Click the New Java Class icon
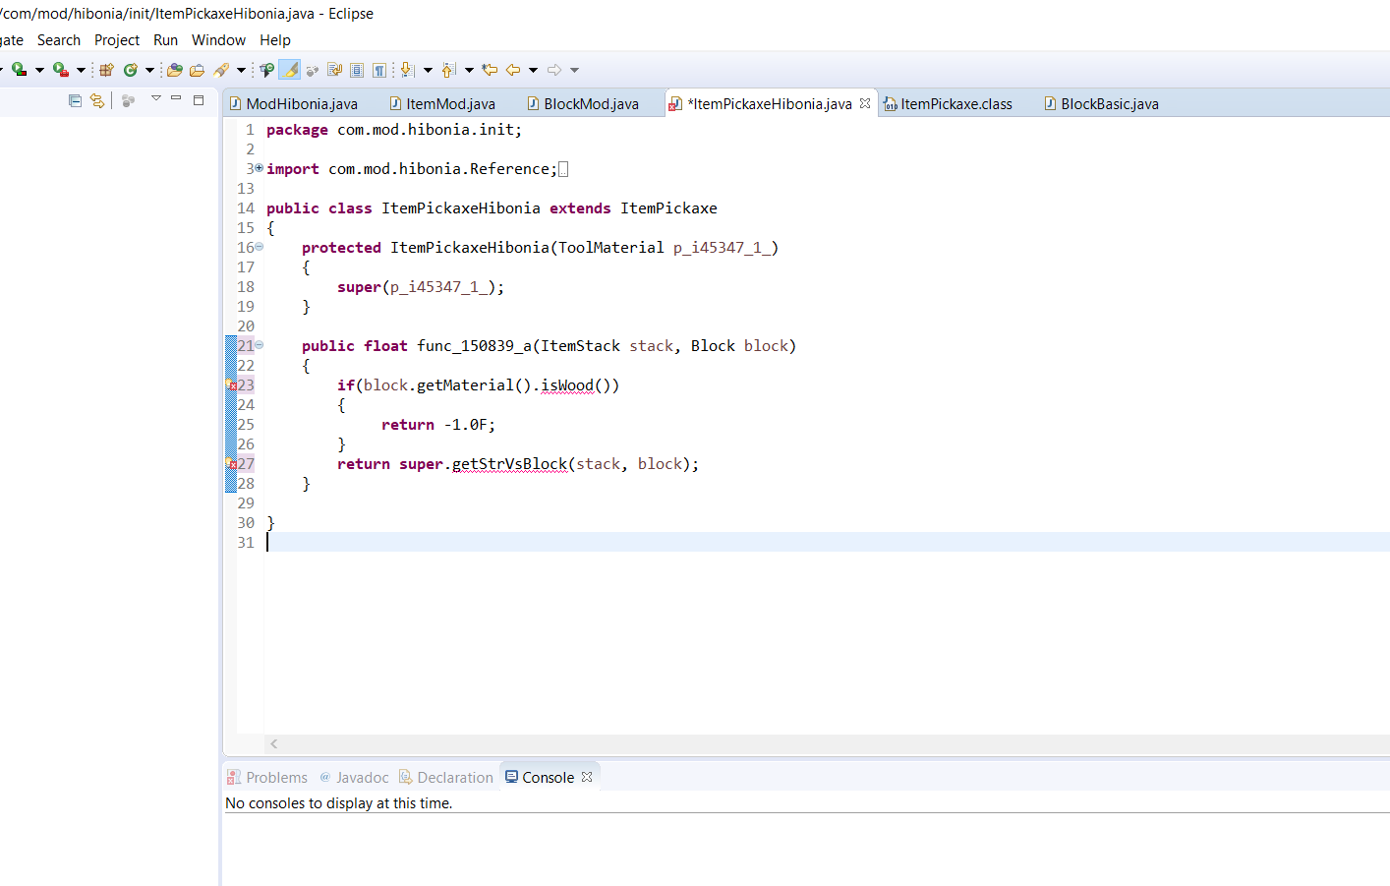1390x886 pixels. point(130,70)
